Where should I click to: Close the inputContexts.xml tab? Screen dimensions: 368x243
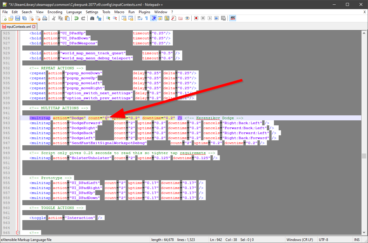(34, 27)
